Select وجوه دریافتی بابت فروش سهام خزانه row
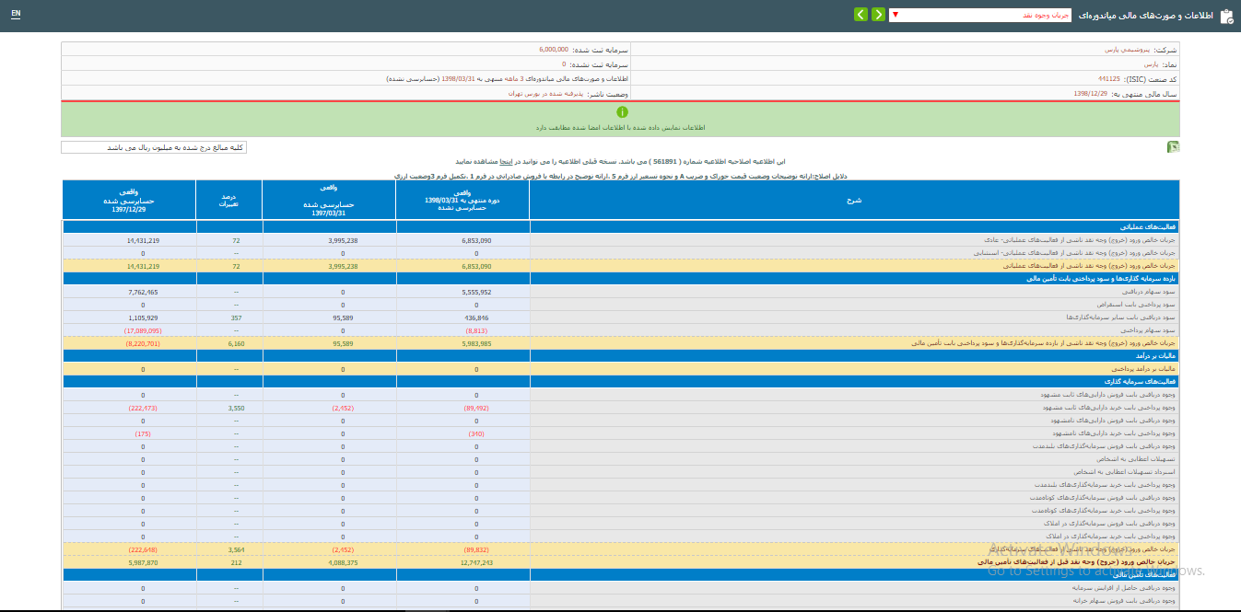Screen dimensions: 1241x612 620,601
